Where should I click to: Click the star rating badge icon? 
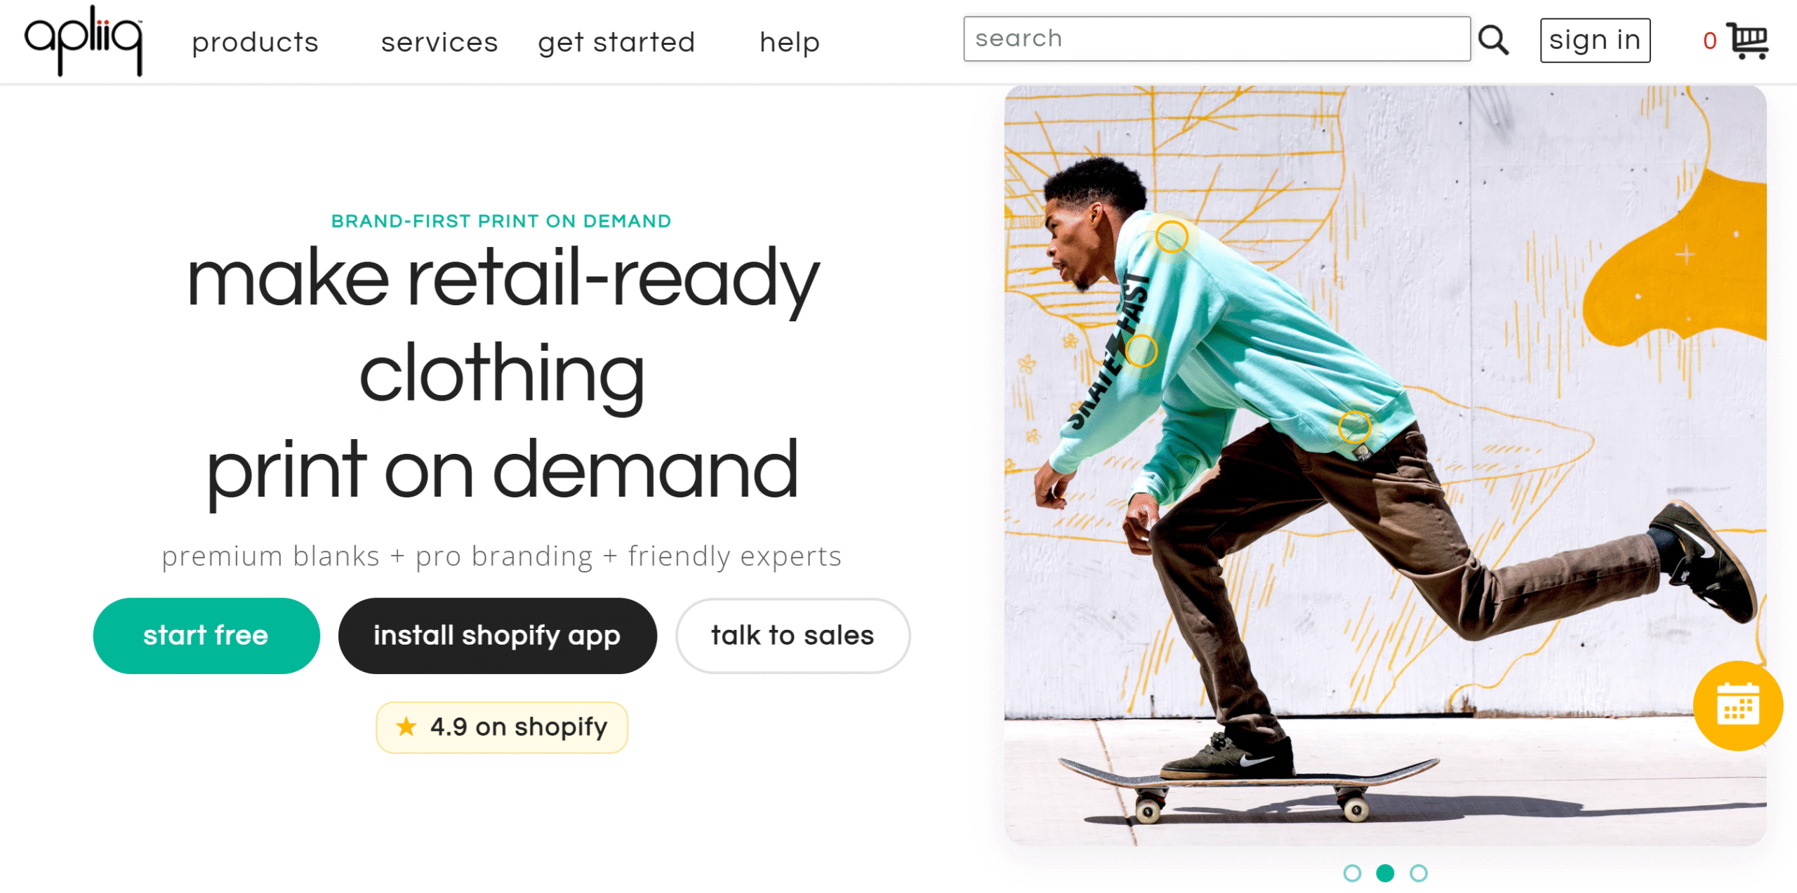406,726
